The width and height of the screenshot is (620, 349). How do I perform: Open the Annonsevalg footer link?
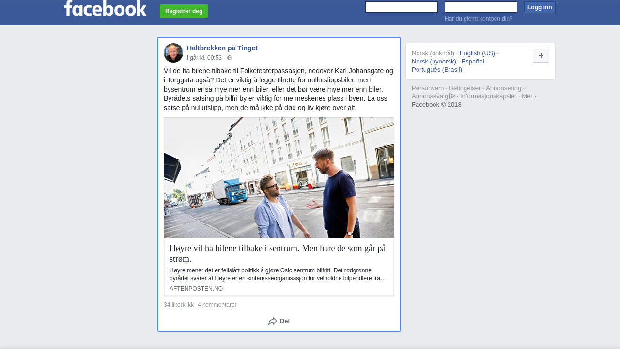(x=430, y=96)
